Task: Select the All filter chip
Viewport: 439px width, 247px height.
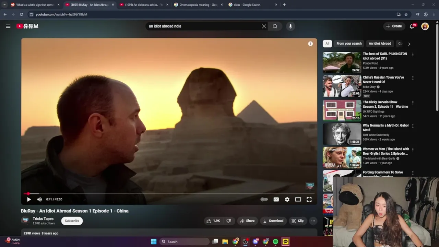Action: coord(327,44)
